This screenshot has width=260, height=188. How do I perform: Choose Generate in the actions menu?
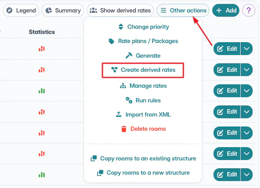coord(142,55)
